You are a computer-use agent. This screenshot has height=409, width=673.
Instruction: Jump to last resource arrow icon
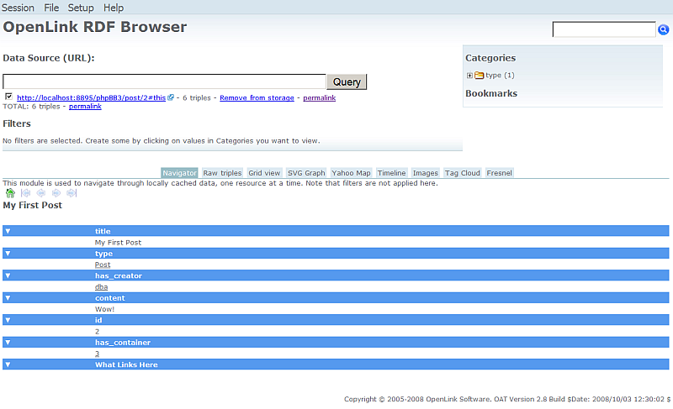point(72,193)
